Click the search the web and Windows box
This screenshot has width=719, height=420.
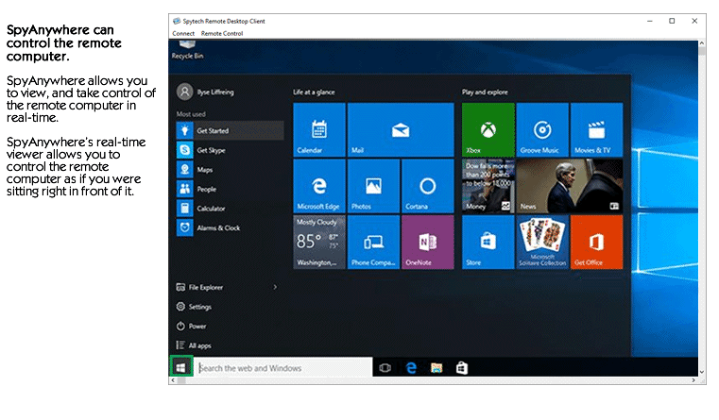click(283, 367)
